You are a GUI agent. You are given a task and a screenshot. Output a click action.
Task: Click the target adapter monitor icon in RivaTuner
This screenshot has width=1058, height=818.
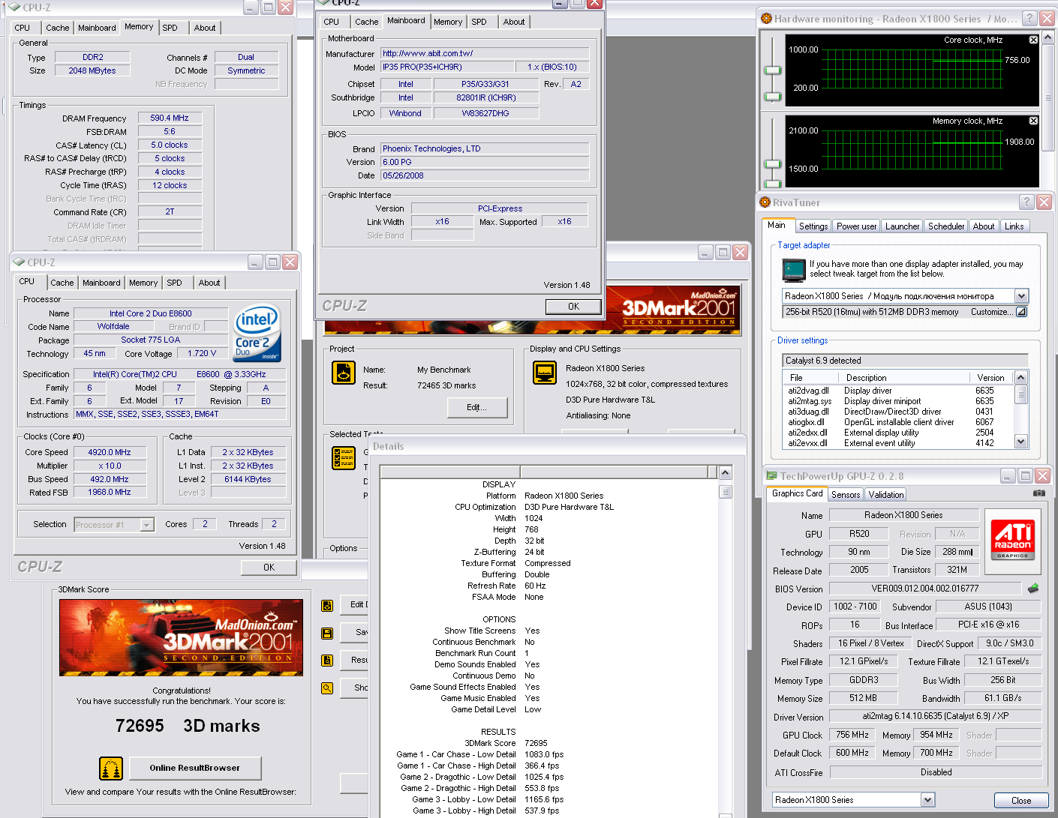[x=793, y=269]
